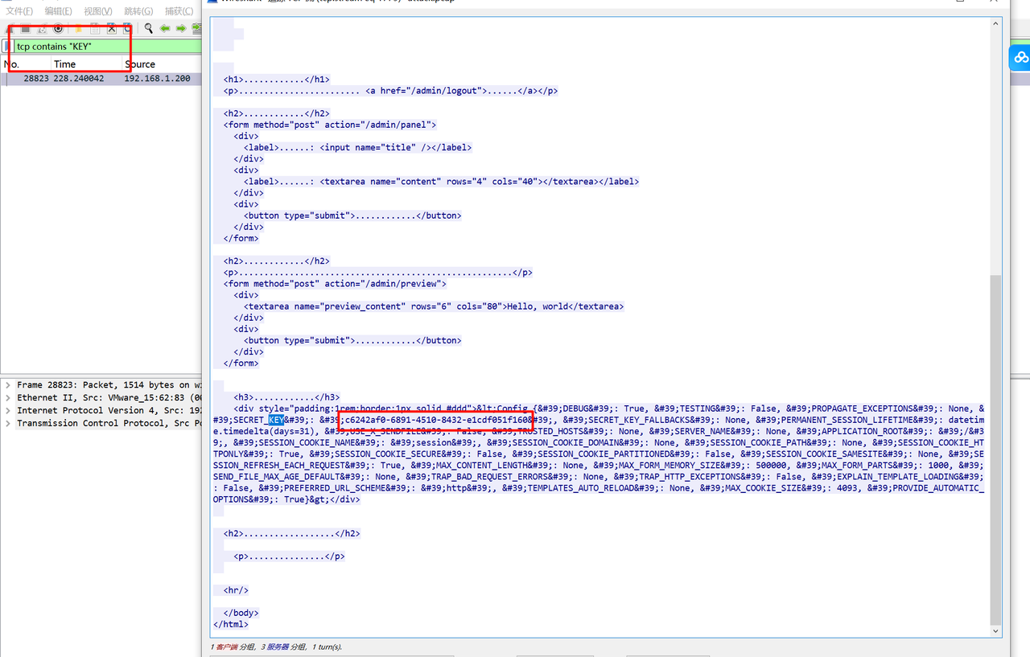
Task: Click the blue cloud floating icon
Action: point(1020,58)
